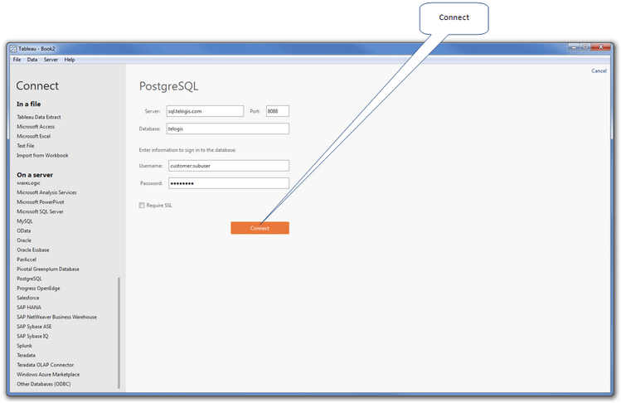The image size is (621, 403).
Task: Click the Cancel link
Action: 599,71
